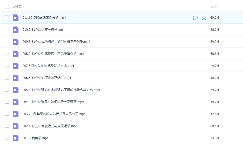Click video icon for 001.0-篇首语.mp4

[x=16, y=138]
